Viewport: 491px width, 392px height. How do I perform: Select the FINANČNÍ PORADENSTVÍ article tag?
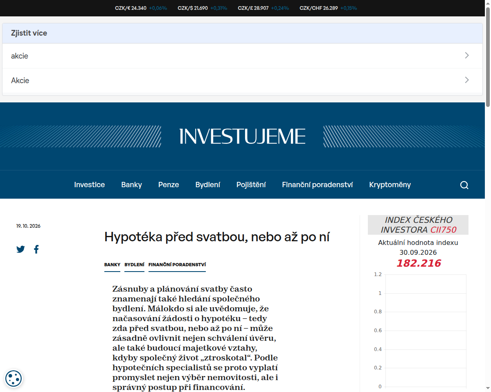tap(177, 265)
